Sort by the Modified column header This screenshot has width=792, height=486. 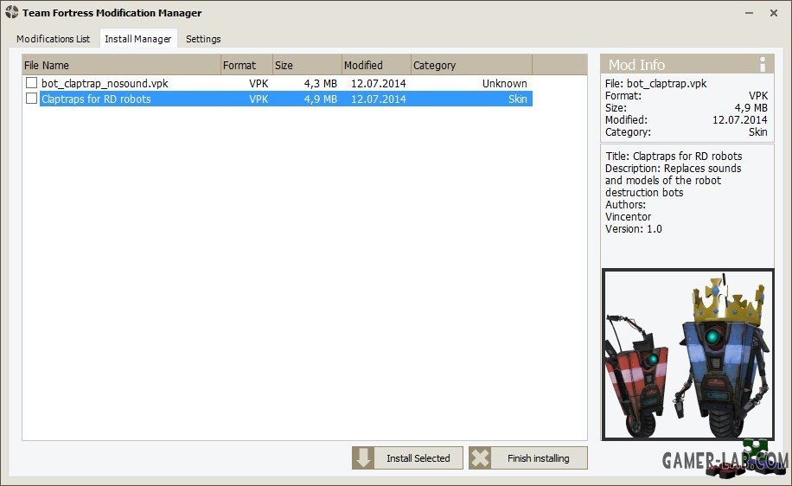pyautogui.click(x=376, y=65)
